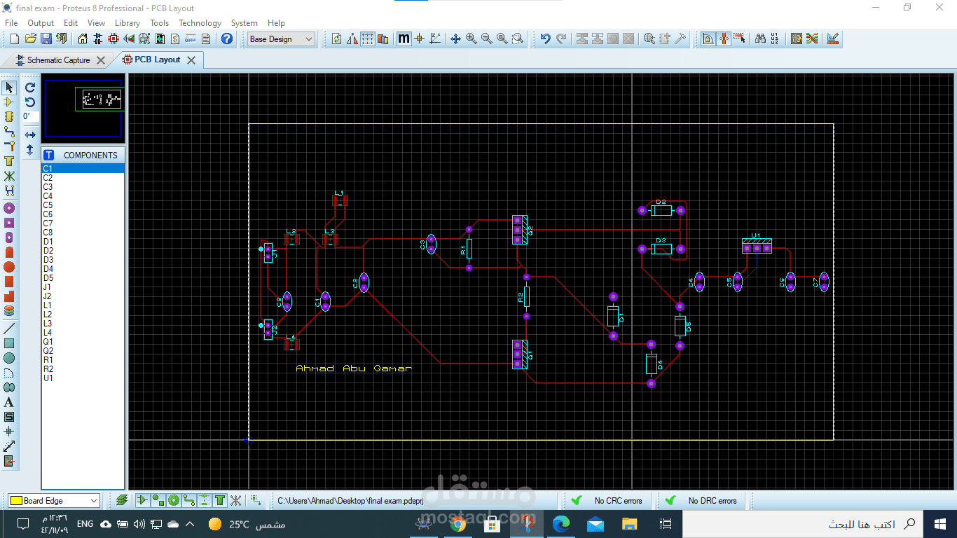The image size is (957, 538).
Task: Flip the selection vertically with Y-mirror icon
Action: [x=30, y=149]
